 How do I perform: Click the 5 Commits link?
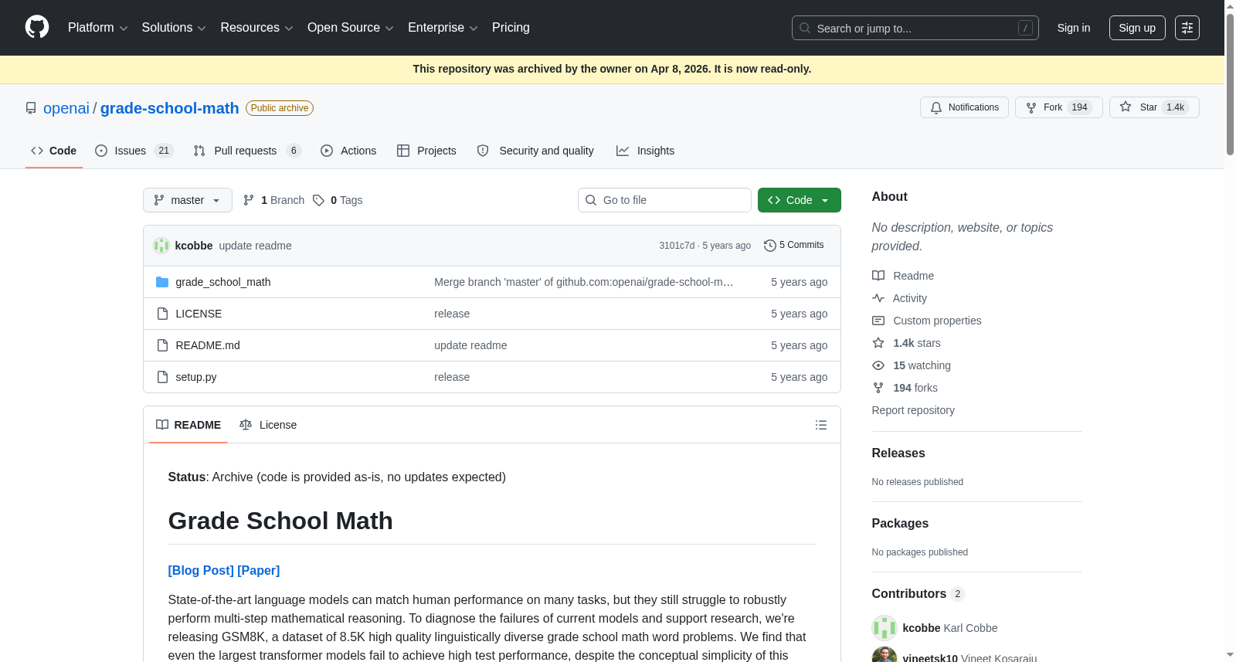tap(794, 246)
